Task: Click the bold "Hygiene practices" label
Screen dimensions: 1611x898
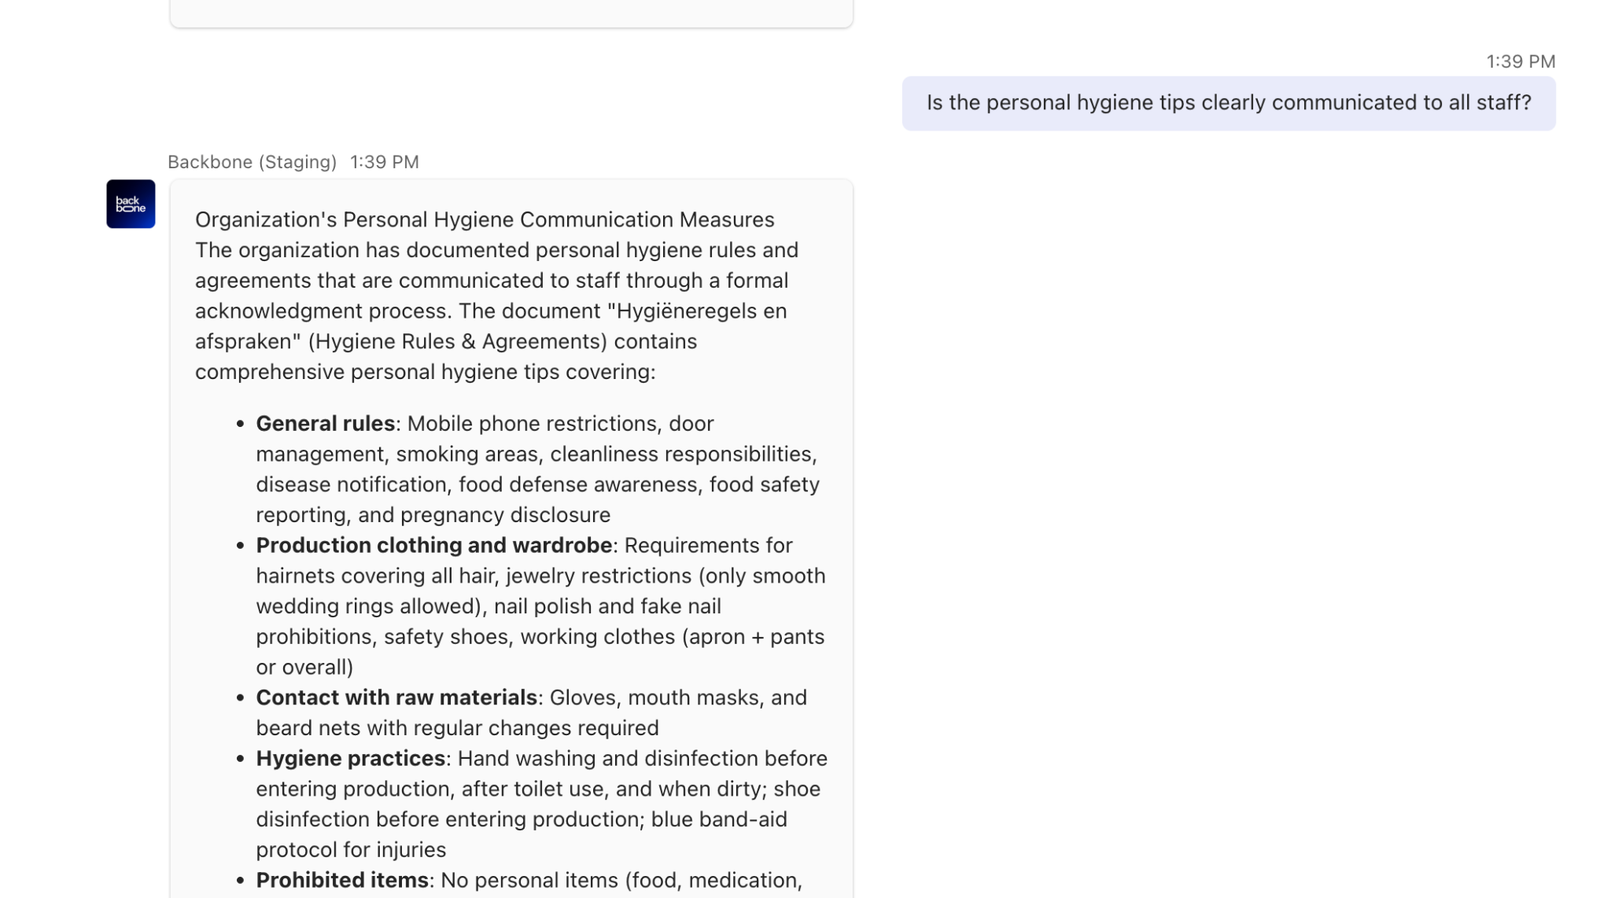Action: (x=351, y=758)
